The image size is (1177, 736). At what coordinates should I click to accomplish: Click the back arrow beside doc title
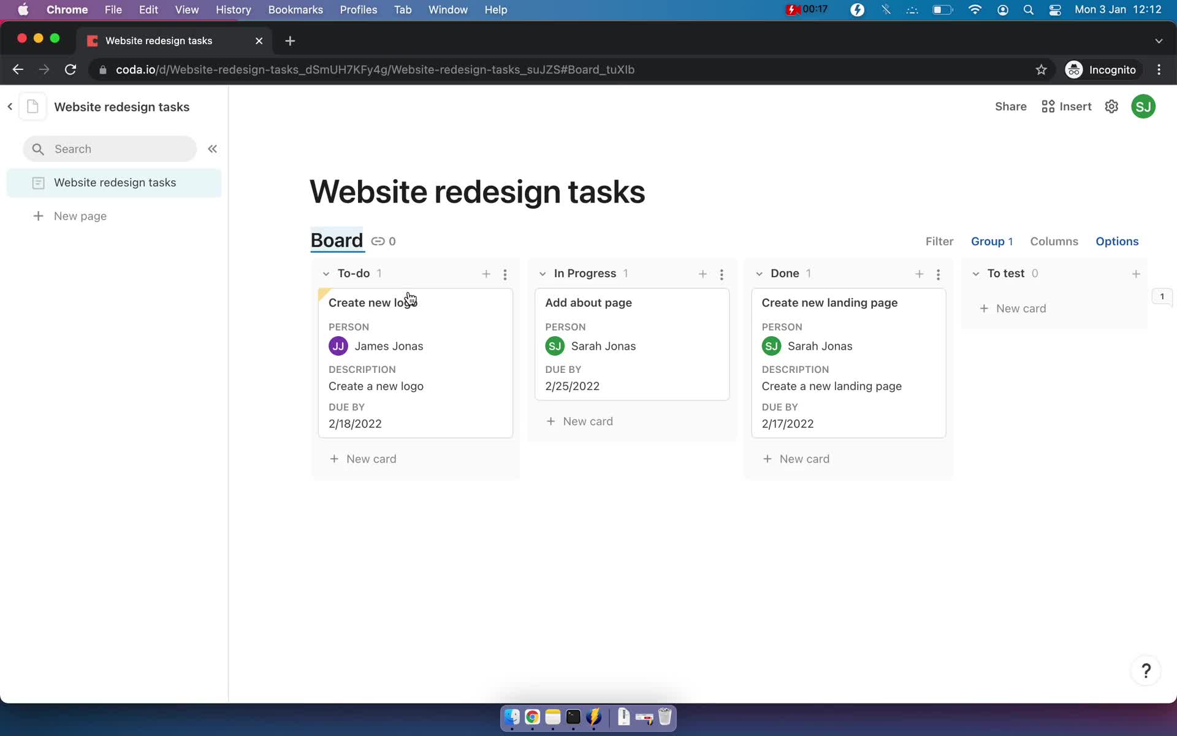10,107
